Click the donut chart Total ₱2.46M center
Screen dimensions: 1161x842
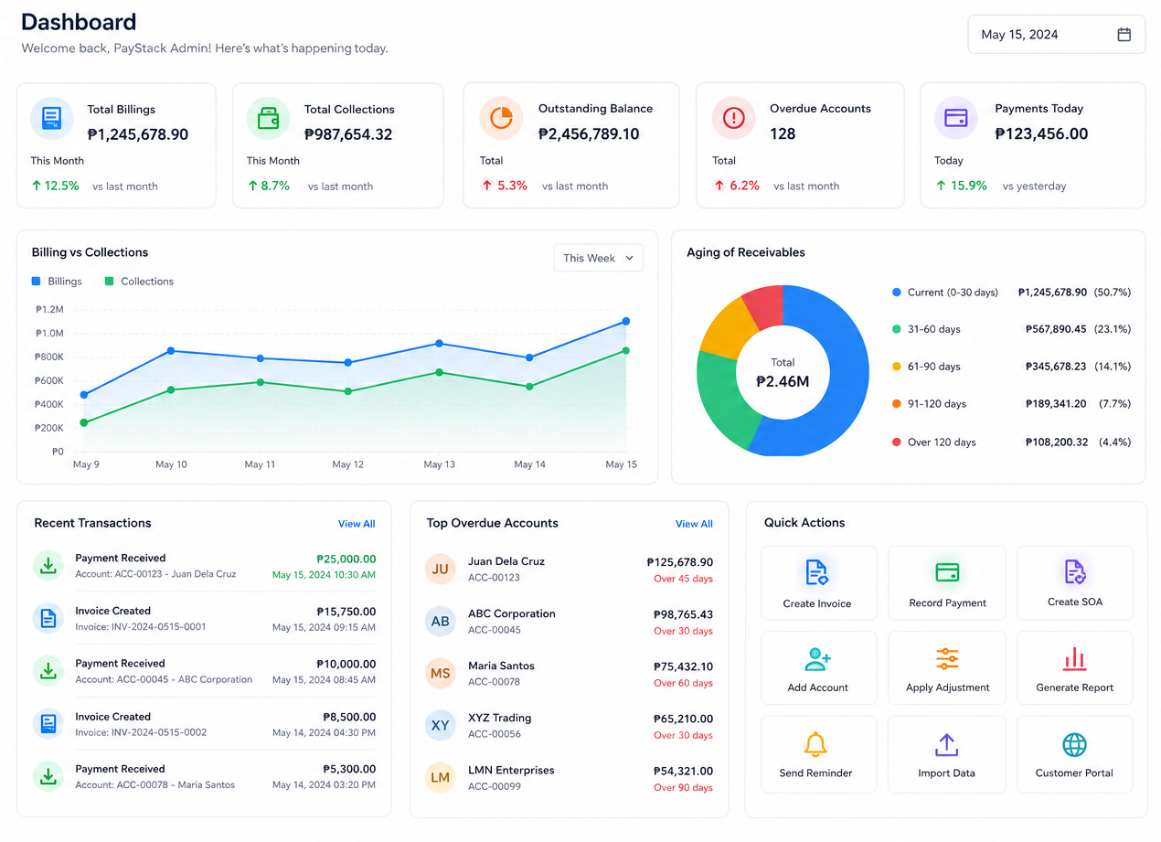[x=783, y=373]
